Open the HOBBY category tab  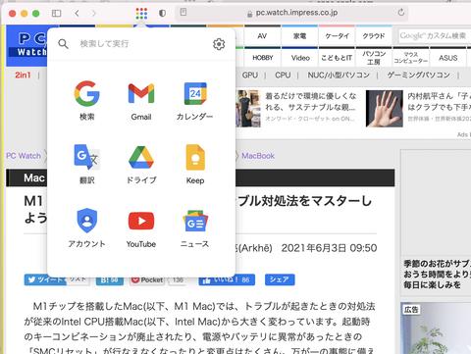click(263, 58)
